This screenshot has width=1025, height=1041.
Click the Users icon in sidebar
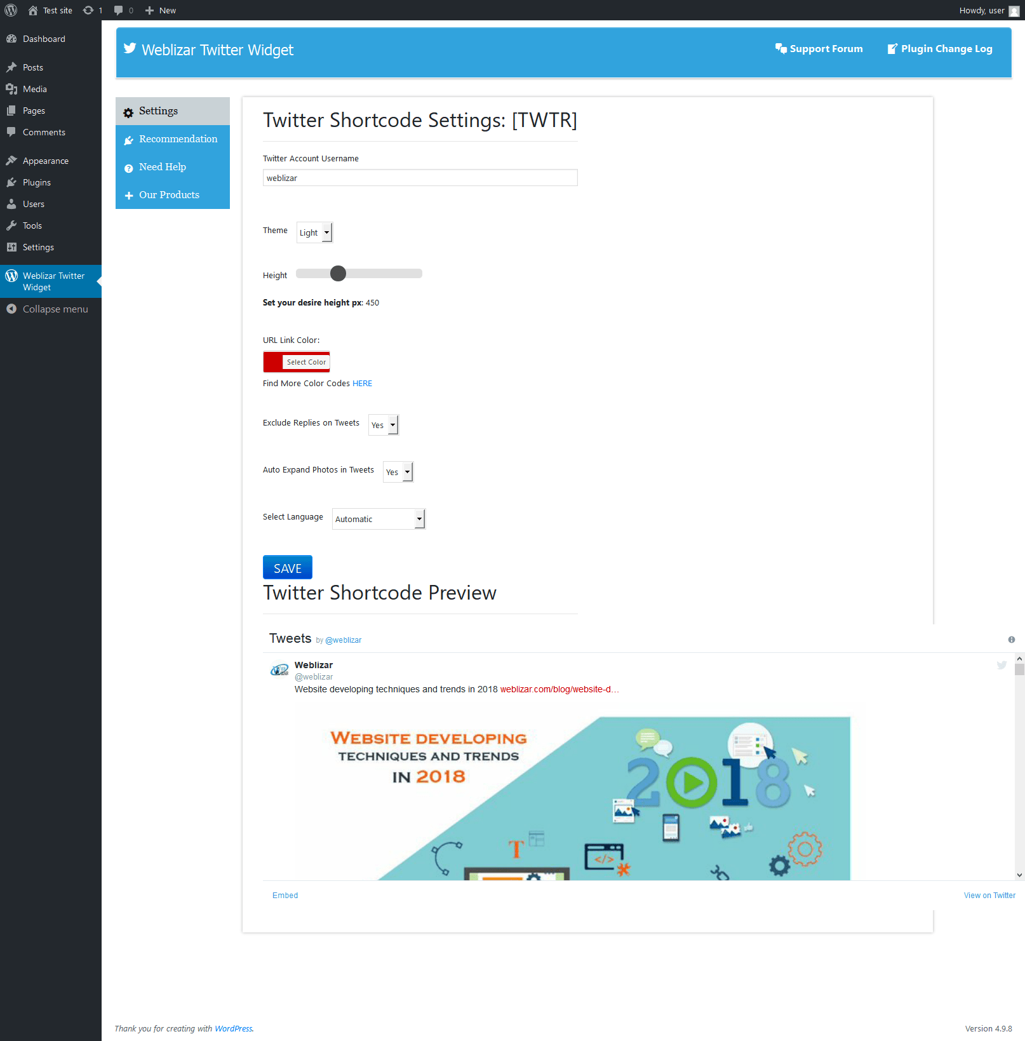point(11,204)
